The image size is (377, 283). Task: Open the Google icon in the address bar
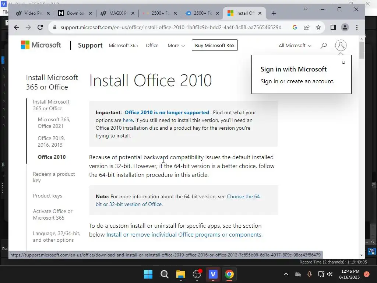tap(295, 27)
